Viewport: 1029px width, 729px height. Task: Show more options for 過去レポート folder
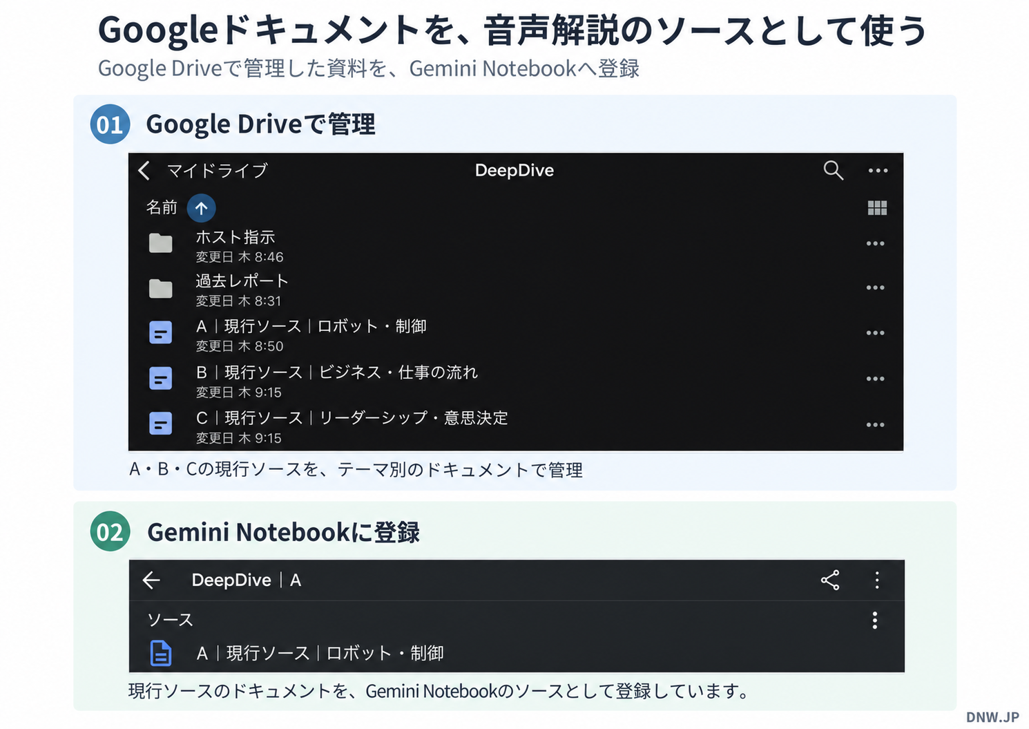[x=875, y=287]
